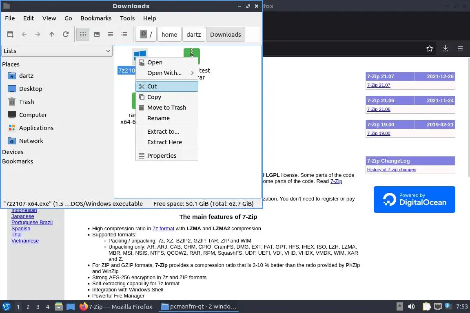This screenshot has height=313, width=470.
Task: Switch to Vietnamese language link
Action: tap(25, 241)
